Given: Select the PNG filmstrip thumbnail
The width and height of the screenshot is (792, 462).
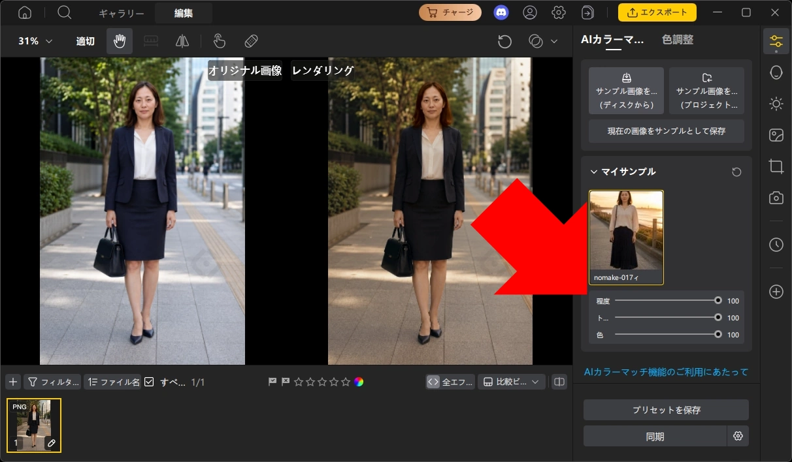Looking at the screenshot, I should click(34, 425).
